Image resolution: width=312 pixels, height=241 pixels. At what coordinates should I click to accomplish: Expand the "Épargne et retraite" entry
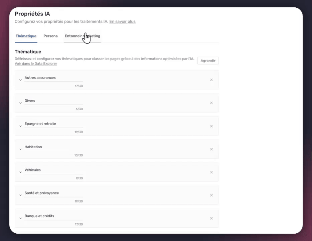20,126
